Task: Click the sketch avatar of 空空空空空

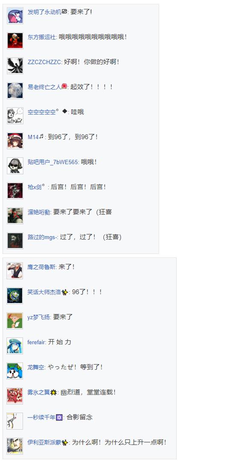Action: pos(15,115)
